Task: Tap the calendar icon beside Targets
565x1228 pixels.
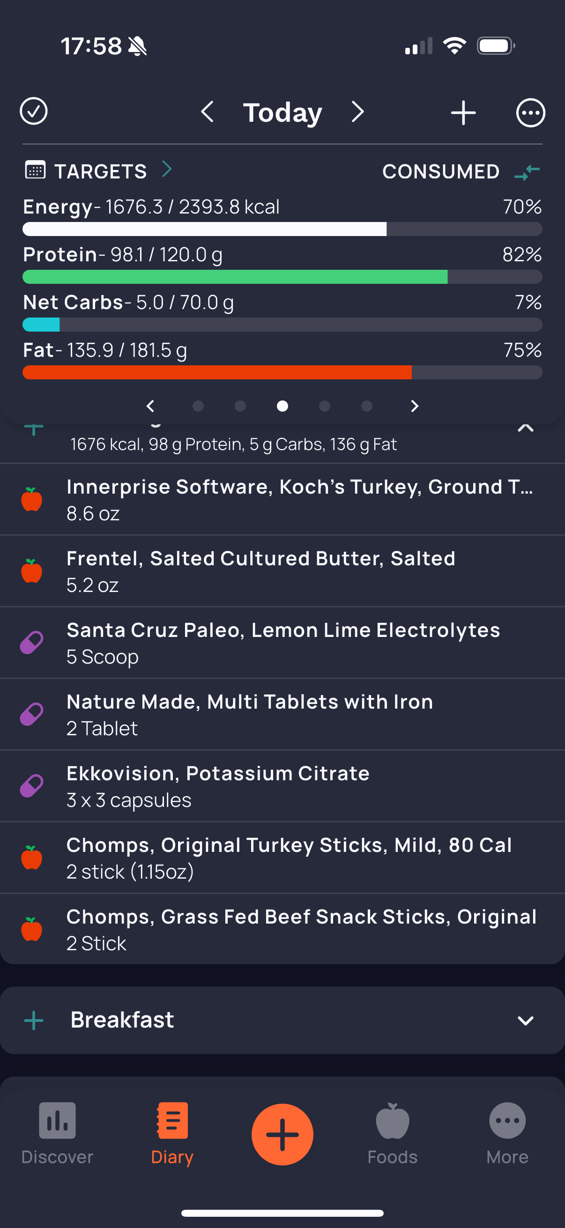Action: click(x=35, y=170)
